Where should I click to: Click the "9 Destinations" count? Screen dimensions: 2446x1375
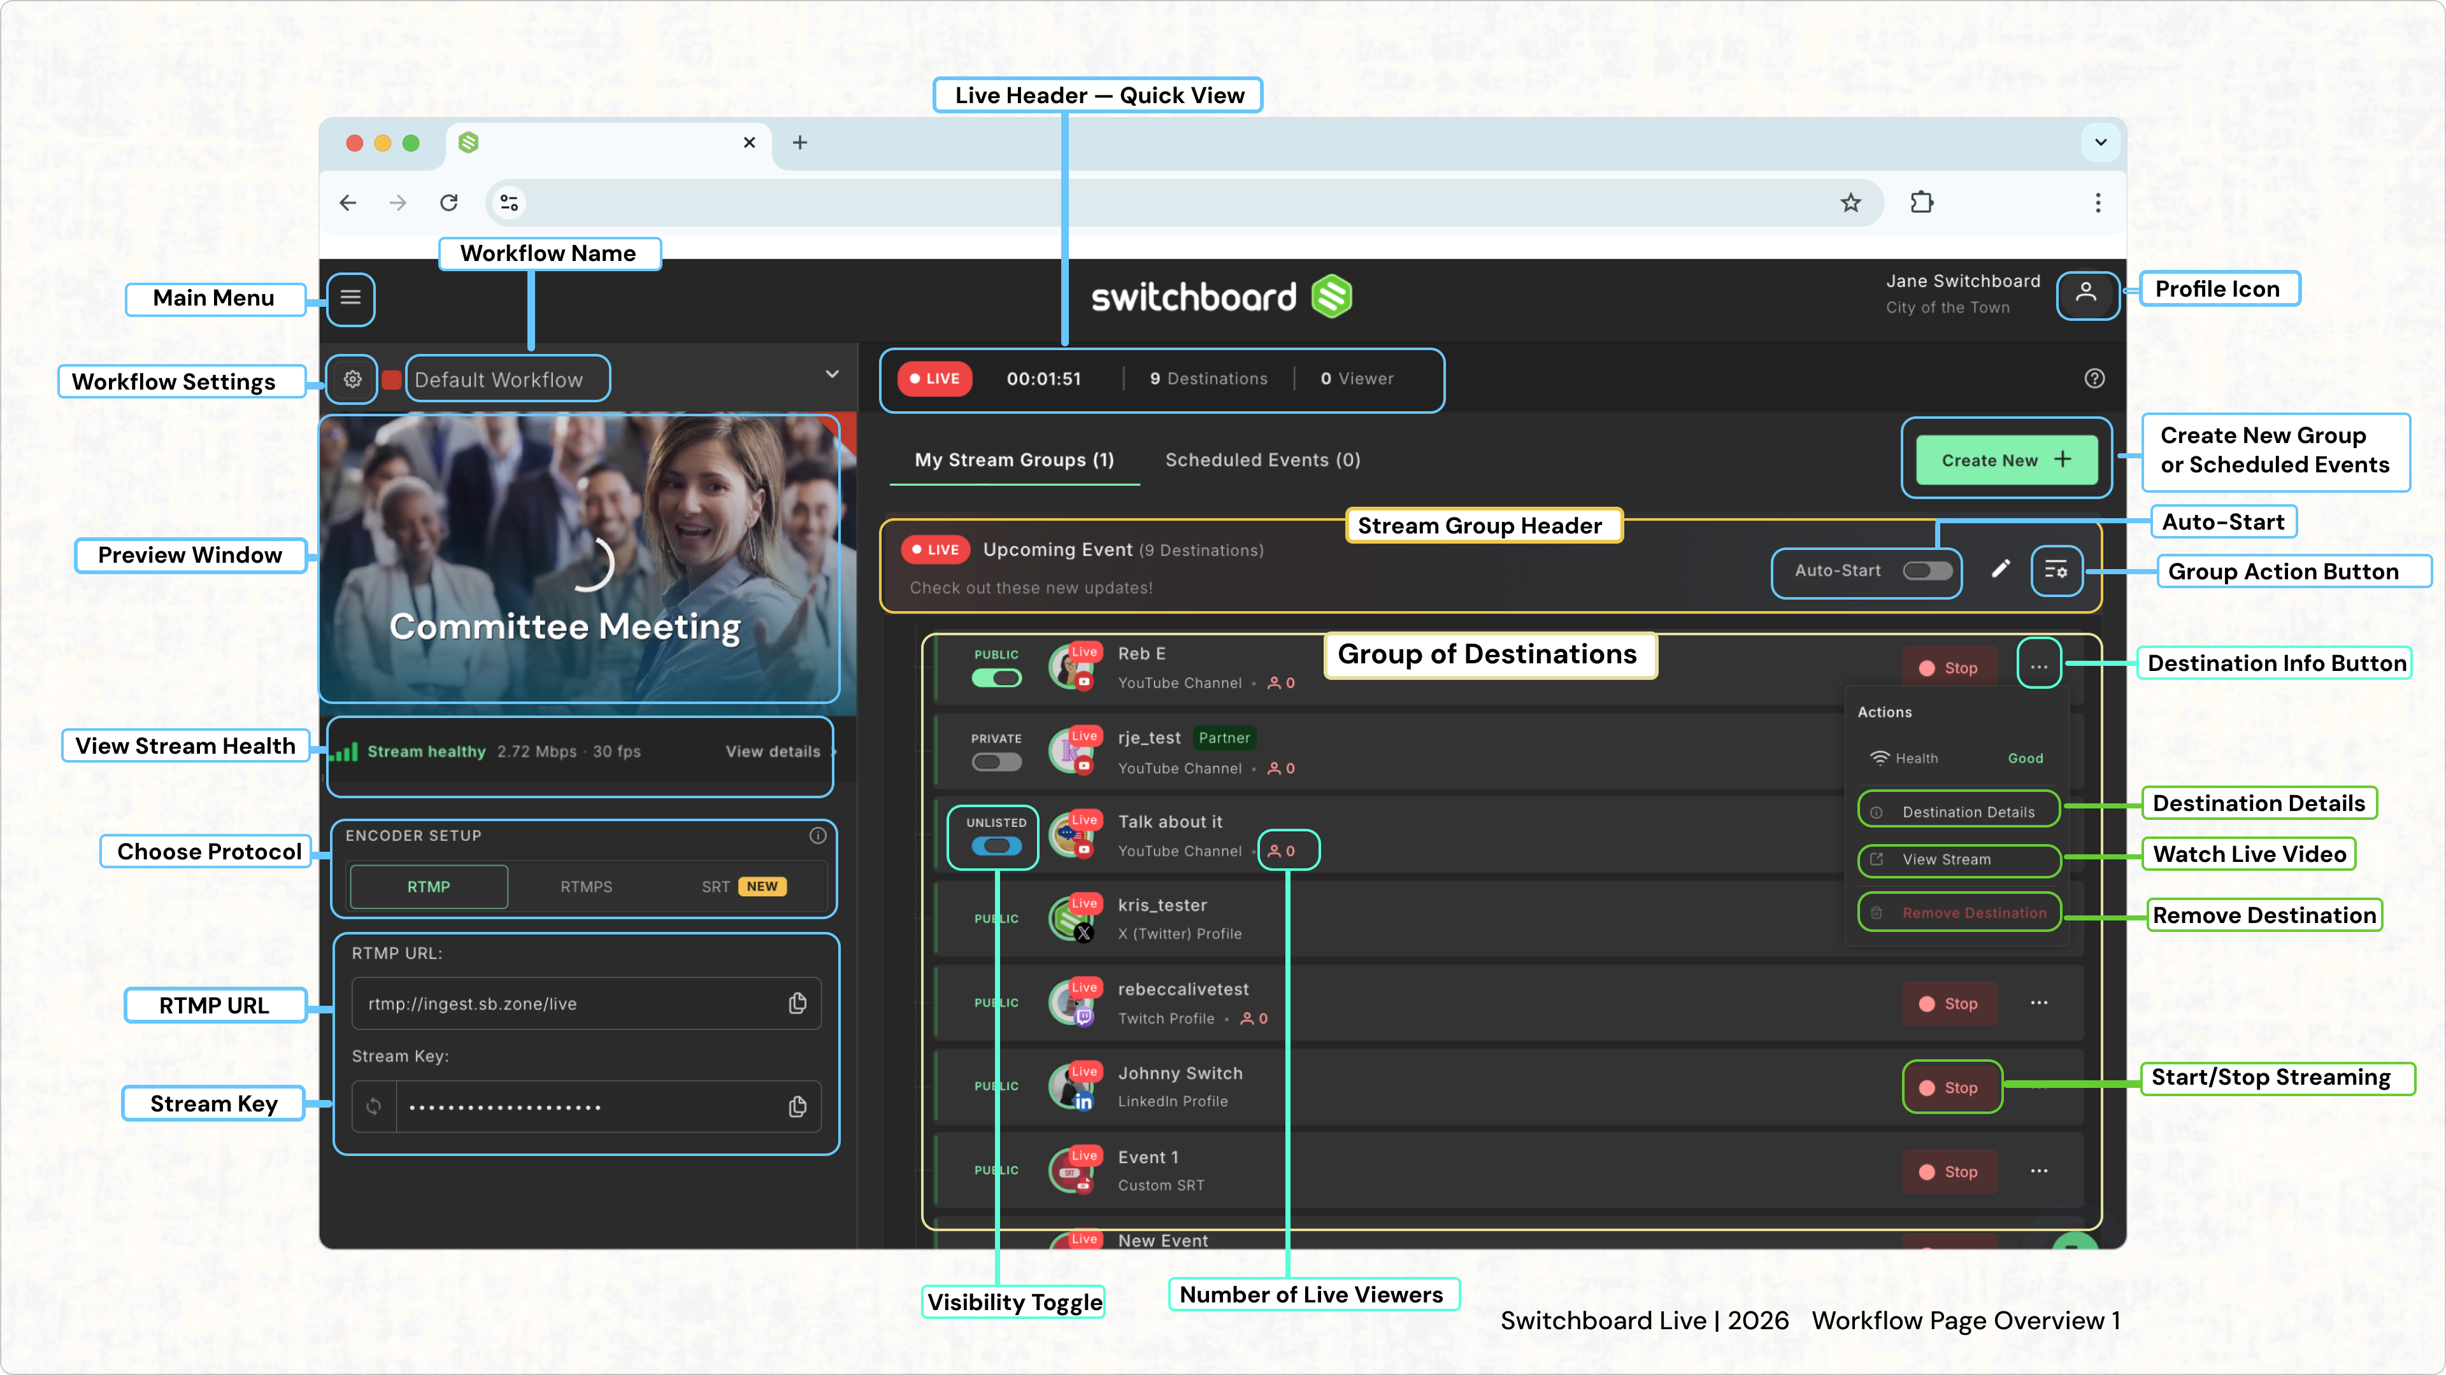point(1208,379)
